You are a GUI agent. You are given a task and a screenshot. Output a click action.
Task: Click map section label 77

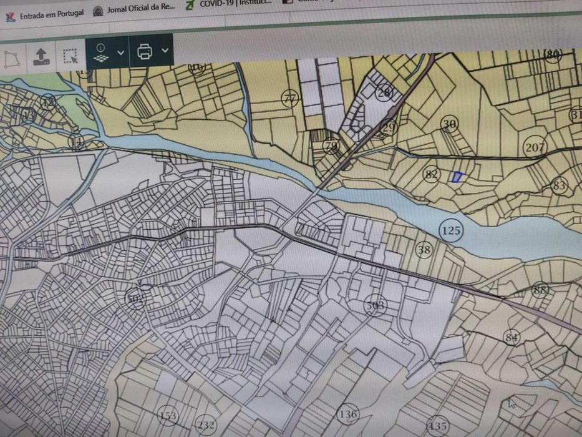289,99
